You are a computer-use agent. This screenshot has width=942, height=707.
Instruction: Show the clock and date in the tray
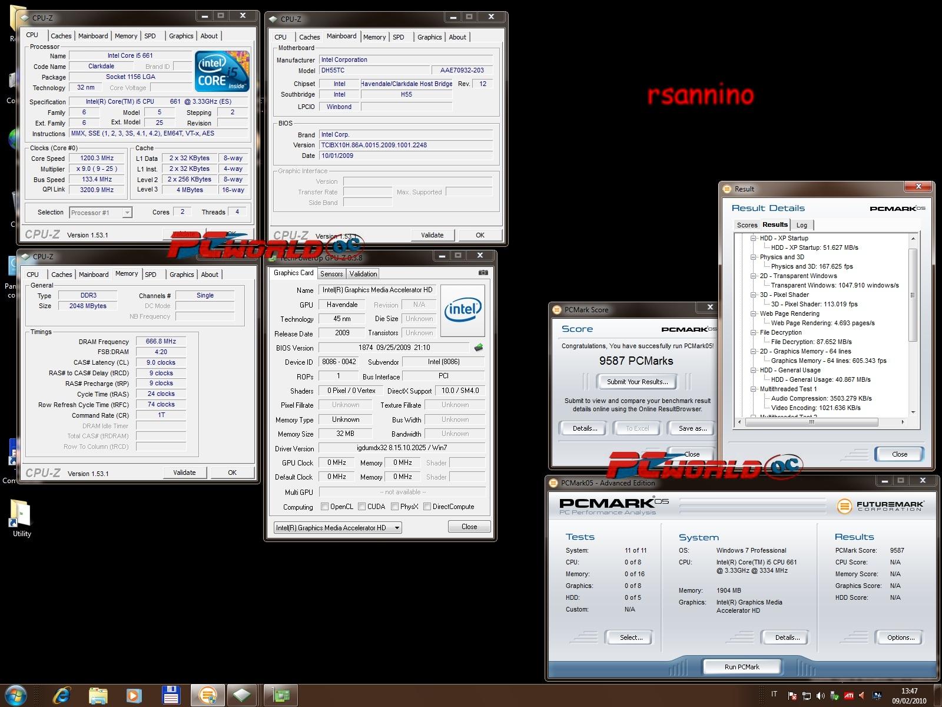coord(909,696)
